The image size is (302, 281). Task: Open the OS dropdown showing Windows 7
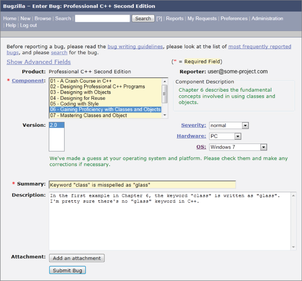pos(238,147)
